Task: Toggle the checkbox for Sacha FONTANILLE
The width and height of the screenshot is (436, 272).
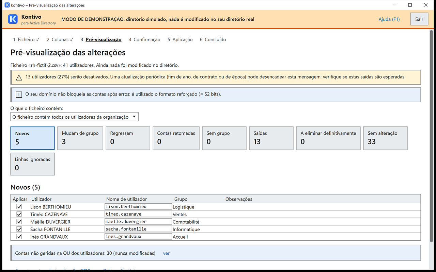Action: tap(19, 229)
